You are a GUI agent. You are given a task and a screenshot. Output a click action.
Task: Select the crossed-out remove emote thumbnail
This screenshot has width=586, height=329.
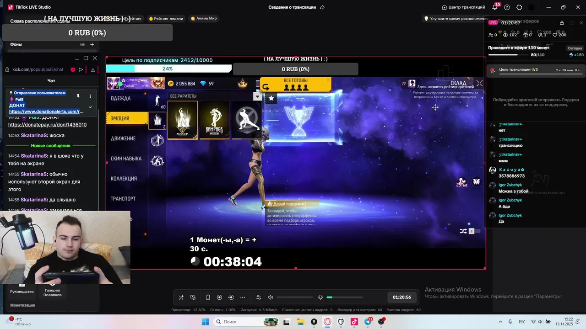[246, 120]
